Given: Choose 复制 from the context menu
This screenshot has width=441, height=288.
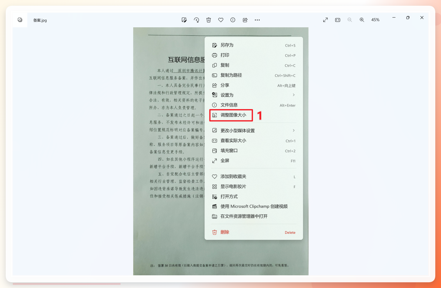Looking at the screenshot, I should coord(254,65).
